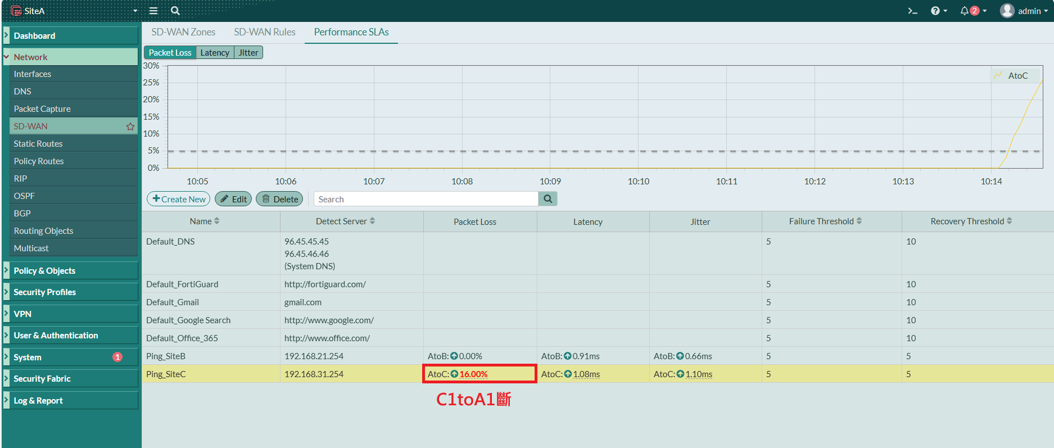The width and height of the screenshot is (1054, 448).
Task: Click the FortiGate logo icon
Action: (x=16, y=11)
